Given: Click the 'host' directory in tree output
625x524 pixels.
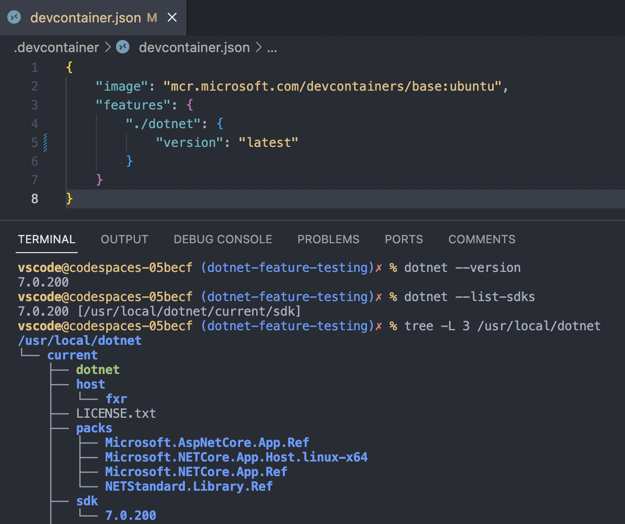Looking at the screenshot, I should click(91, 384).
